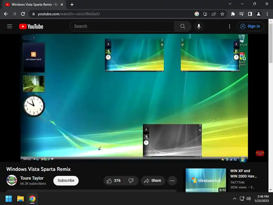This screenshot has width=273, height=205.
Task: Visit the TN777HN channel name
Action: (237, 182)
